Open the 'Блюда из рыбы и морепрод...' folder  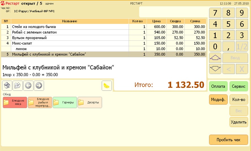[40, 102]
